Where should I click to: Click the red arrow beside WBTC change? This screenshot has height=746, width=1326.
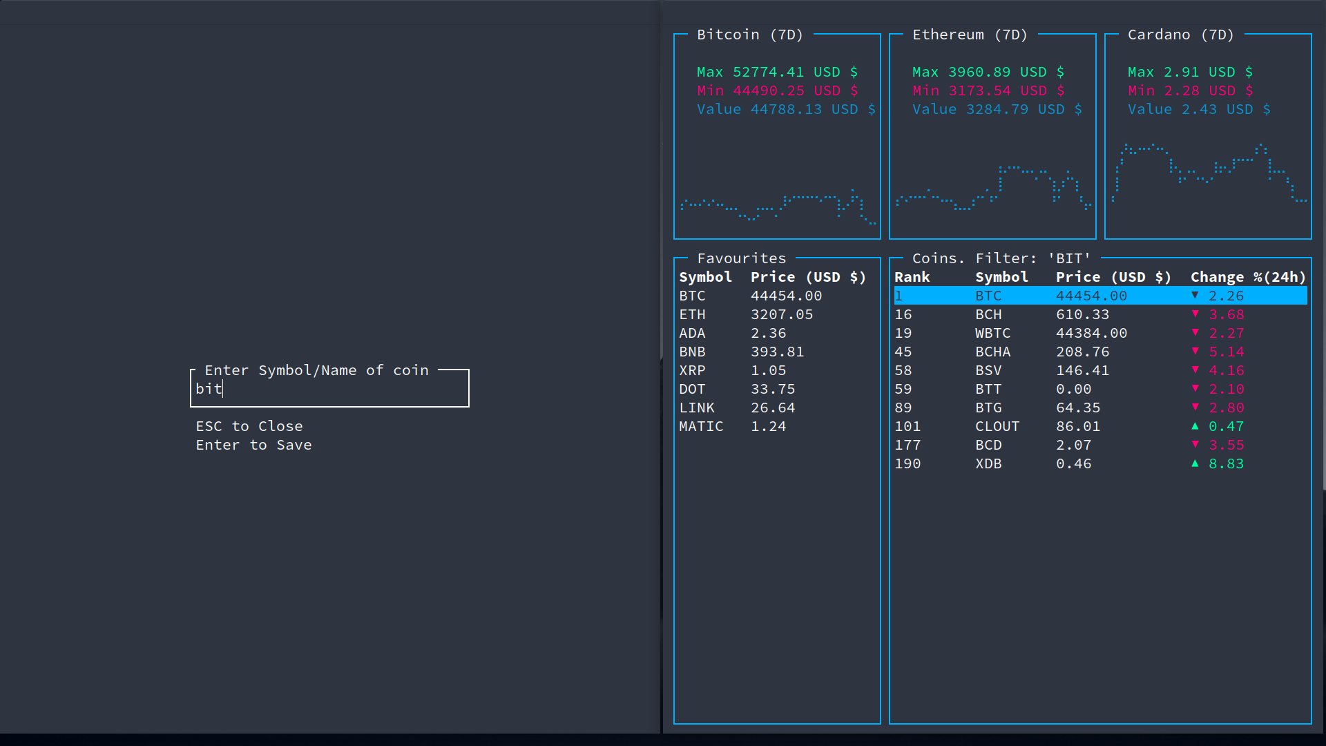coord(1195,333)
